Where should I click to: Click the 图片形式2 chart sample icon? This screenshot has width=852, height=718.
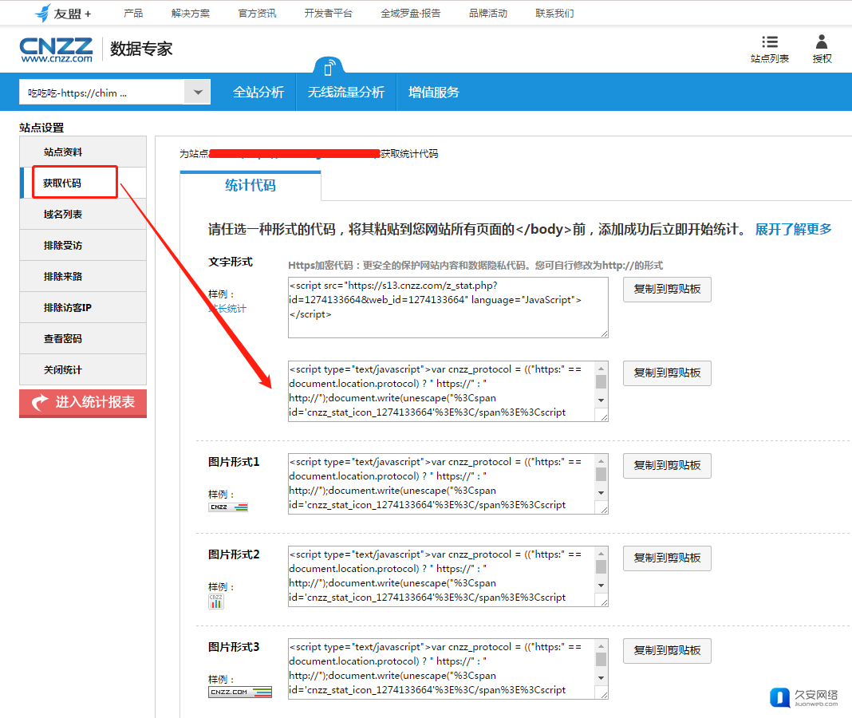(x=215, y=602)
